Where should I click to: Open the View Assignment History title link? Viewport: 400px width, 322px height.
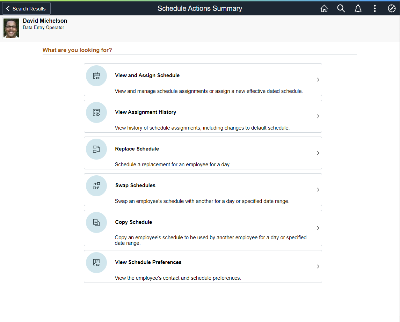coord(145,112)
